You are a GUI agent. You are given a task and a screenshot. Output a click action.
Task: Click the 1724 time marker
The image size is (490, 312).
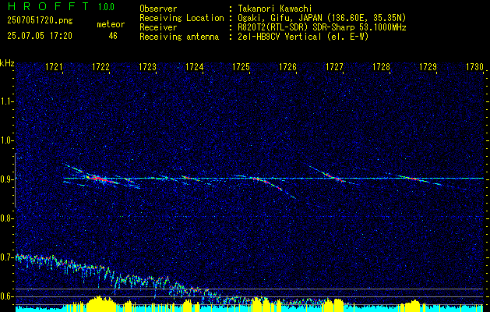(195, 66)
